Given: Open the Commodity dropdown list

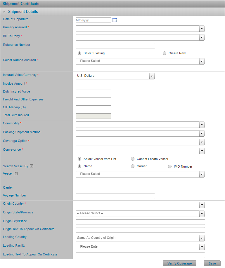Looking at the screenshot, I should [202, 125].
